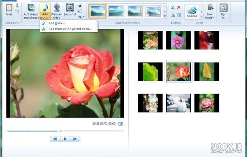Screen dimensions: 247x157
Task: Select the snowy scene storyboard clip
Action: (179, 103)
